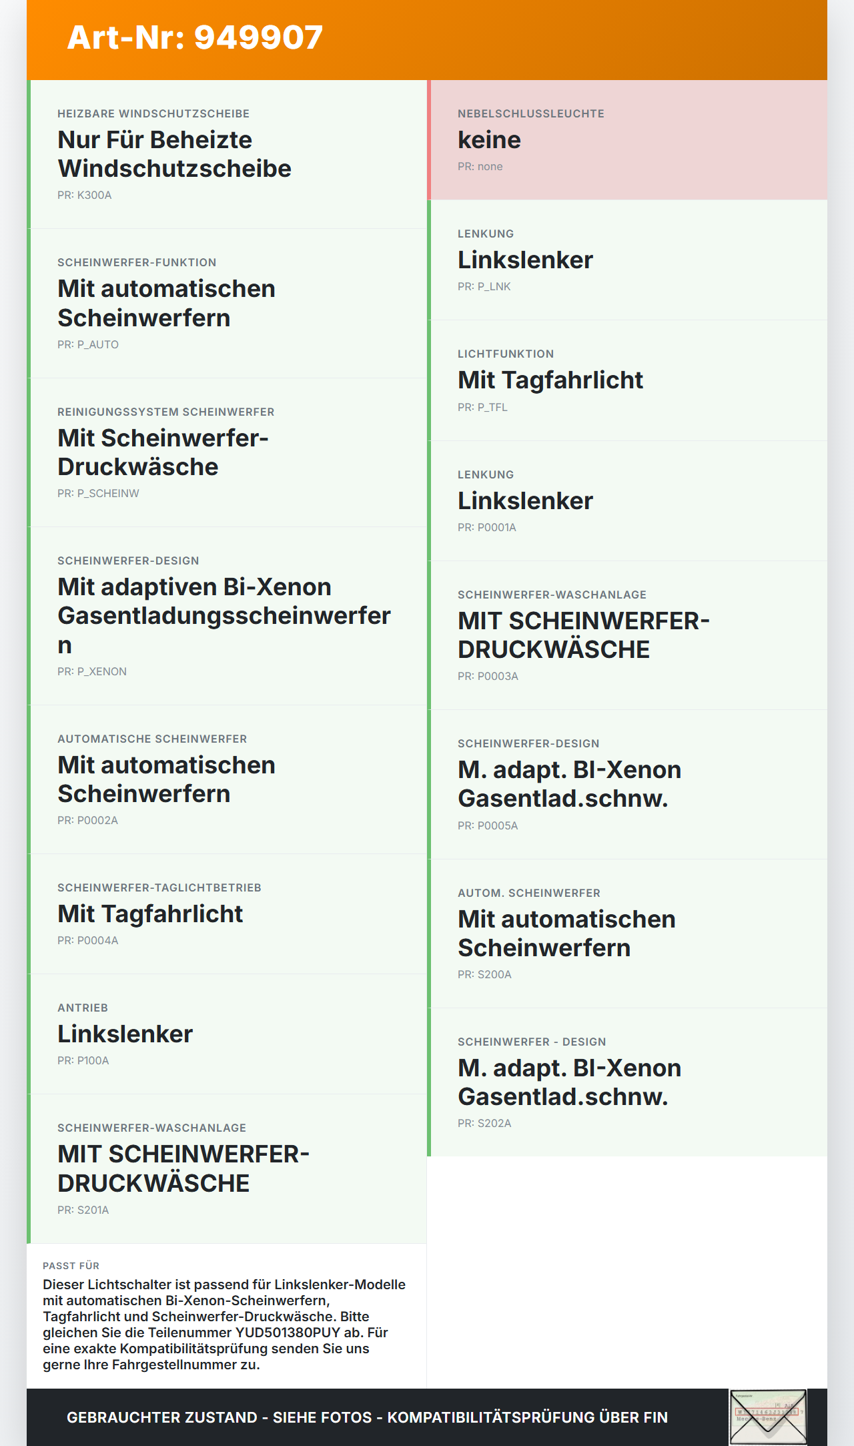Viewport: 854px width, 1446px height.
Task: Select the Heizbare Windschutzscheibe K300A card
Action: point(227,154)
